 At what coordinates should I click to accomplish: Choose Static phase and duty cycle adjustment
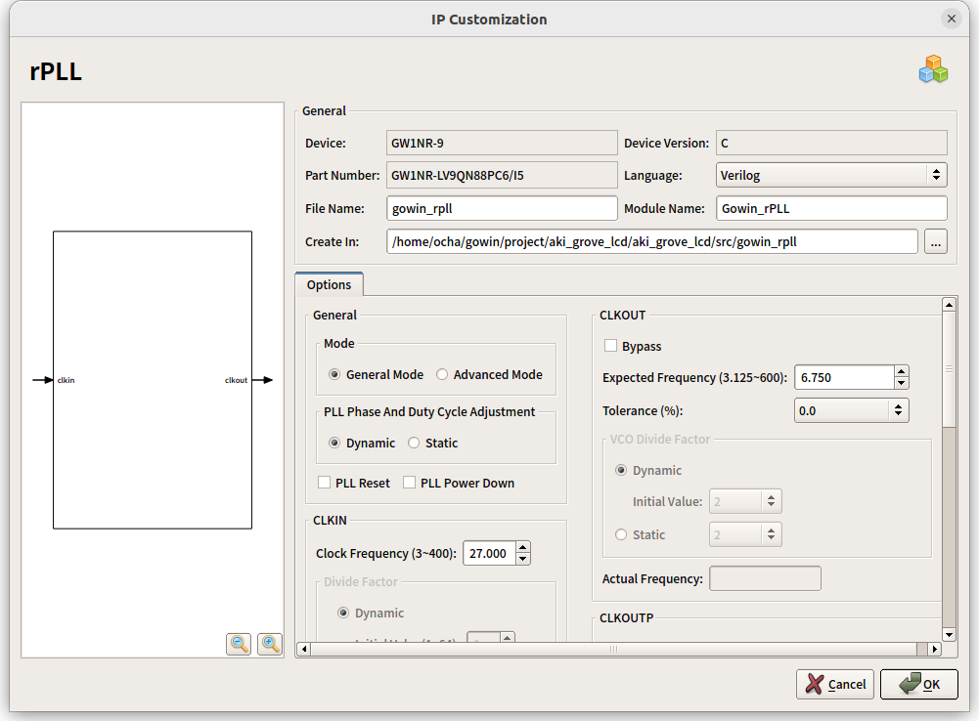click(414, 443)
